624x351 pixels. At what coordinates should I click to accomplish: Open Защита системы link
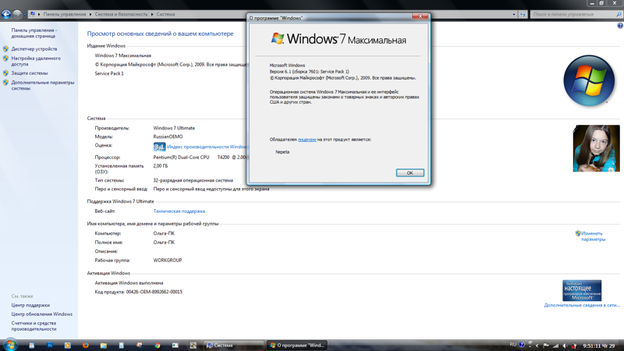click(x=30, y=73)
